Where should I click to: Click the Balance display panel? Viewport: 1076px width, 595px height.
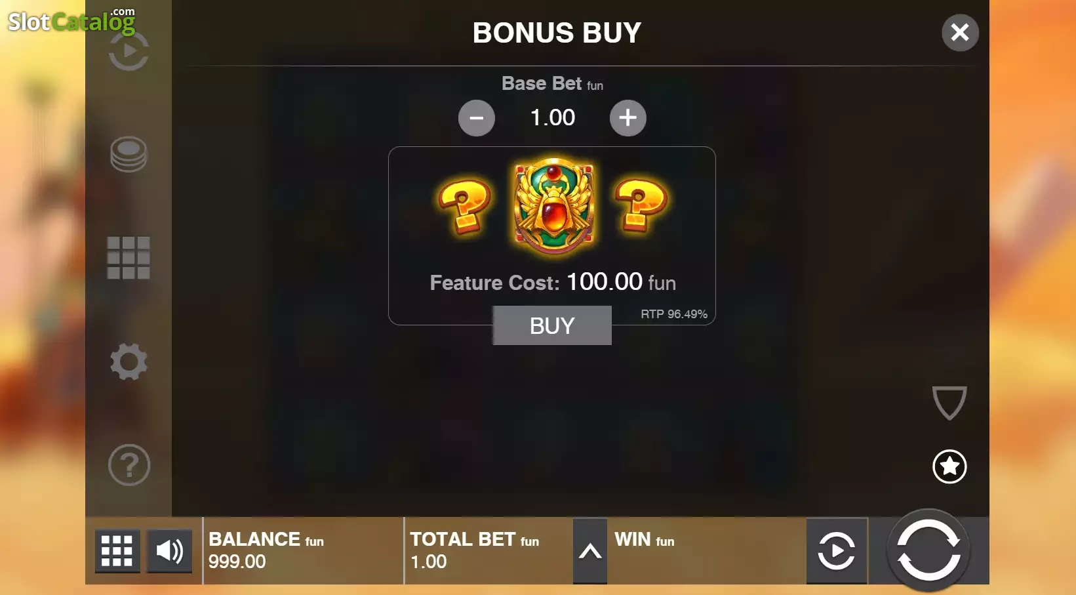[303, 550]
